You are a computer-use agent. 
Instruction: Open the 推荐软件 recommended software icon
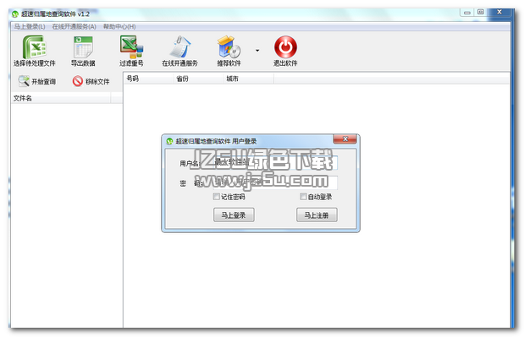click(229, 47)
